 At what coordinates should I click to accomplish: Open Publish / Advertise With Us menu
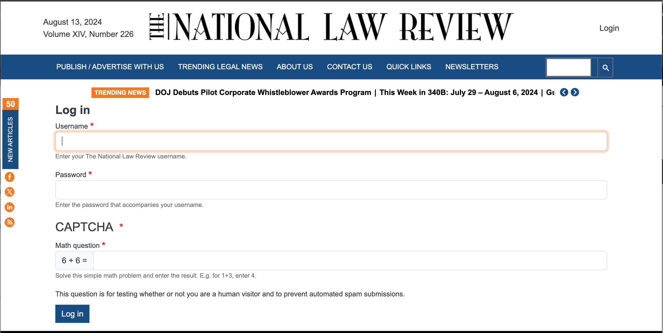(x=110, y=67)
